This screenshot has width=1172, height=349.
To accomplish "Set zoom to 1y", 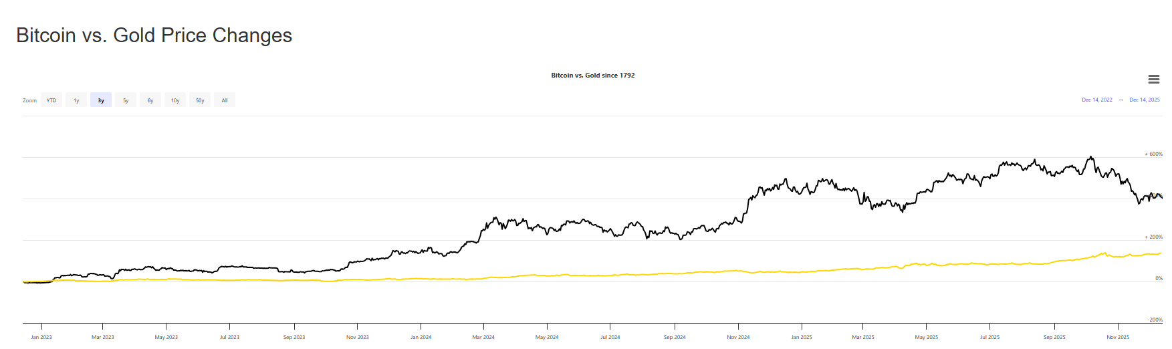I will point(76,100).
